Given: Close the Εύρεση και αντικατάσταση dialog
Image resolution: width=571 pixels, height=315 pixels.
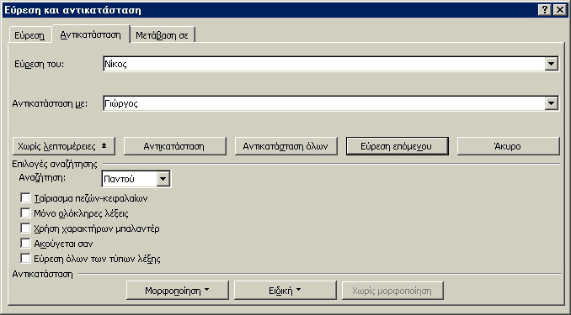Looking at the screenshot, I should point(559,10).
